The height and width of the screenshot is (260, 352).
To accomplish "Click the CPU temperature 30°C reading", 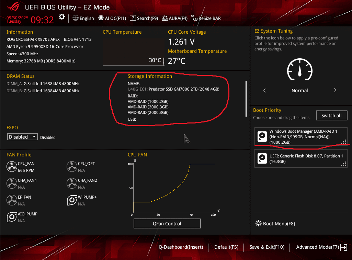I will point(155,60).
